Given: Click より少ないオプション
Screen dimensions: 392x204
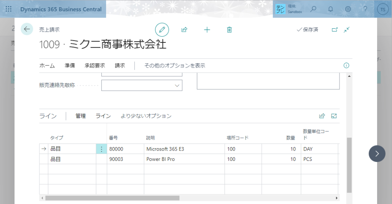Looking at the screenshot, I should pyautogui.click(x=146, y=116).
